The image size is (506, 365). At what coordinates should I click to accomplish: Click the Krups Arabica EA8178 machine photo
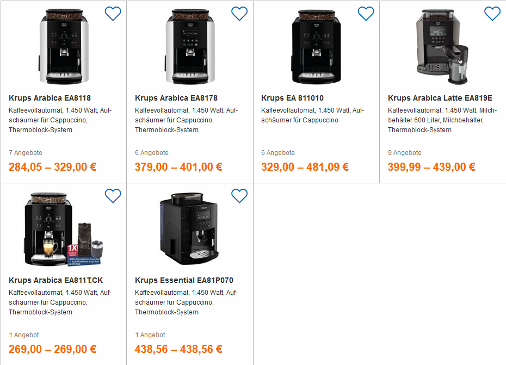point(189,47)
